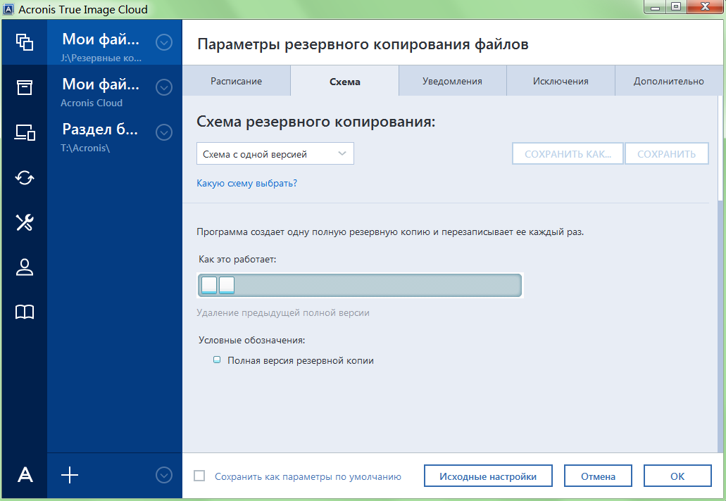Open the Tools wrench icon
Screen dimensions: 726x501
pos(25,222)
